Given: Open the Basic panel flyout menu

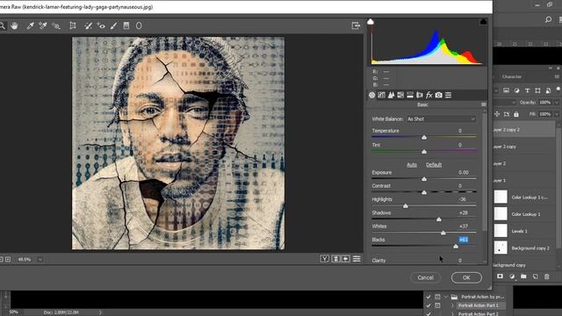Looking at the screenshot, I should [484, 104].
